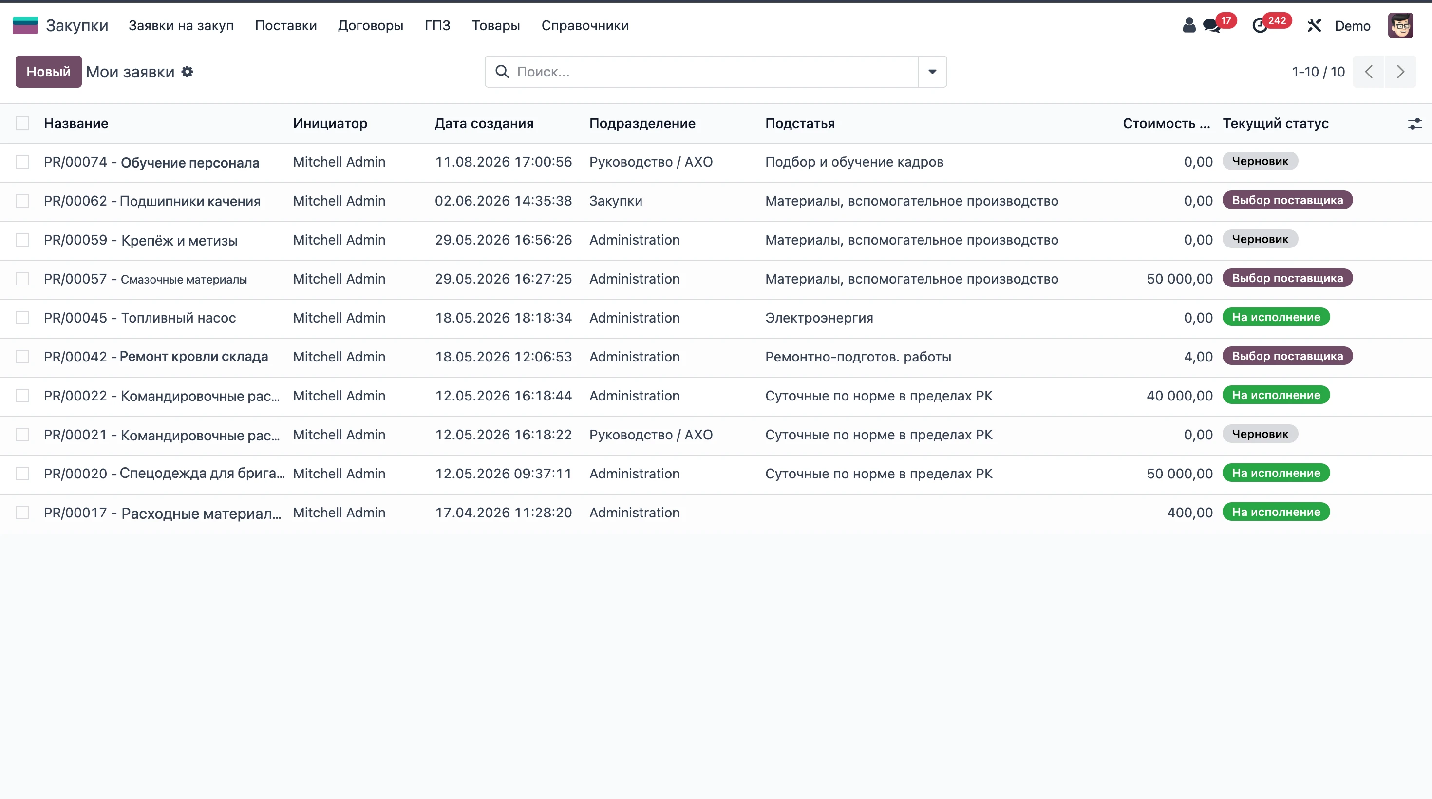Sort by Текущий статус column header

tap(1275, 123)
